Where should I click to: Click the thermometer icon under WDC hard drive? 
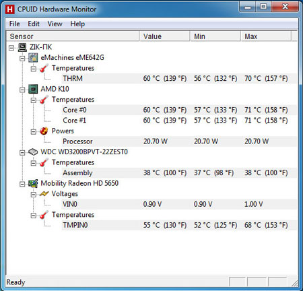(x=44, y=162)
